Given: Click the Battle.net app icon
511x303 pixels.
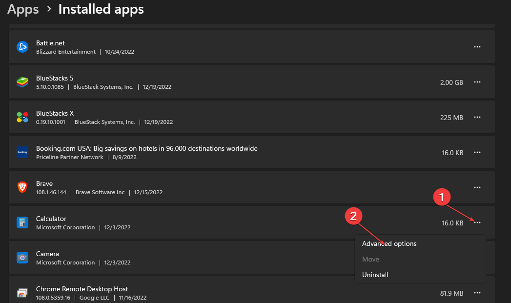Looking at the screenshot, I should [x=22, y=47].
